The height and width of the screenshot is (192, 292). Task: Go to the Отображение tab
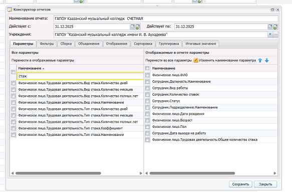click(117, 44)
